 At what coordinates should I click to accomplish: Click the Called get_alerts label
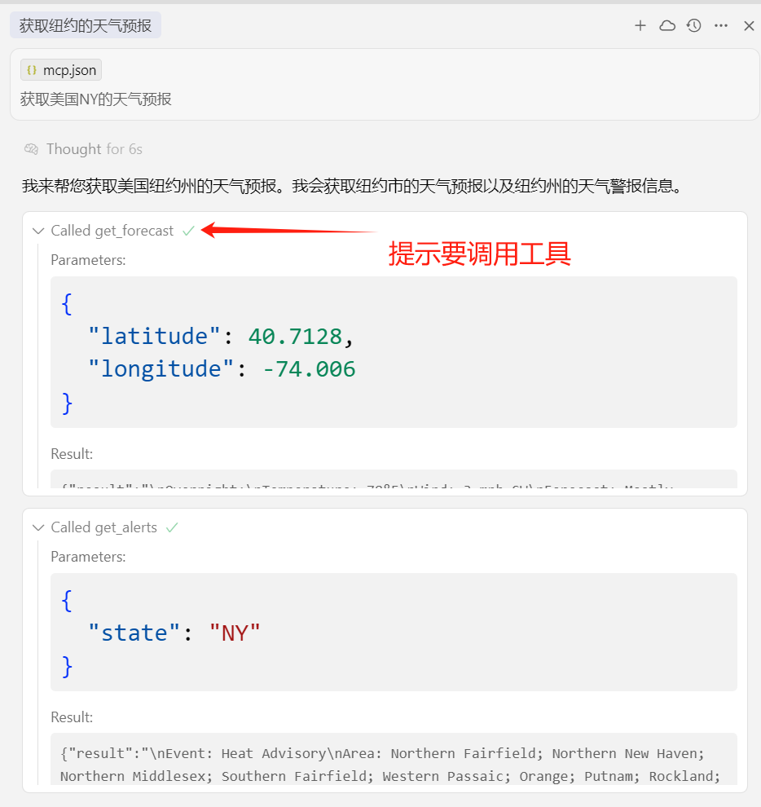pyautogui.click(x=104, y=527)
